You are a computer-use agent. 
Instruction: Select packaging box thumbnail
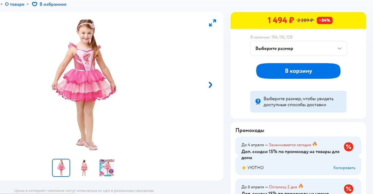[107, 168]
